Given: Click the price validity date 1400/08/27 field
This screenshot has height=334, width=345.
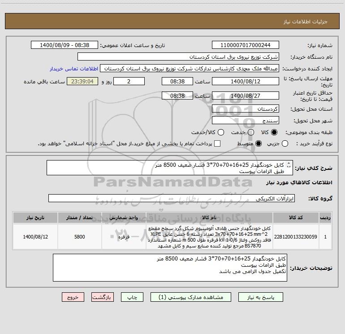Looking at the screenshot, I should (246, 95).
